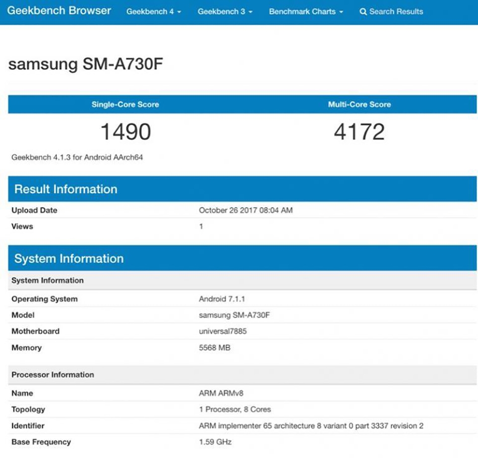Image resolution: width=478 pixels, height=458 pixels.
Task: Click the Views label
Action: pyautogui.click(x=22, y=226)
